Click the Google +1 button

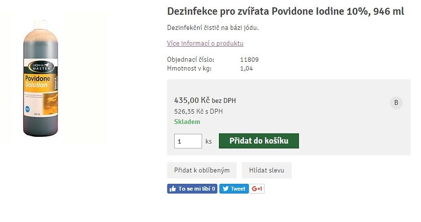tap(257, 189)
